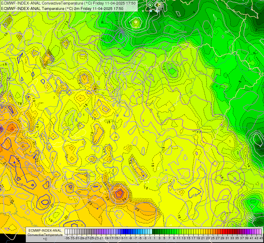
Task: Click the legend scale label '21'
Action: pyautogui.click(x=203, y=238)
